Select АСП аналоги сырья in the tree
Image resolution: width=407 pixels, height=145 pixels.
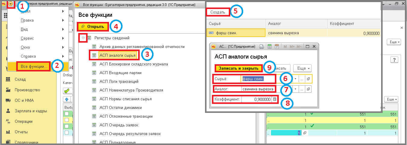tap(117, 56)
